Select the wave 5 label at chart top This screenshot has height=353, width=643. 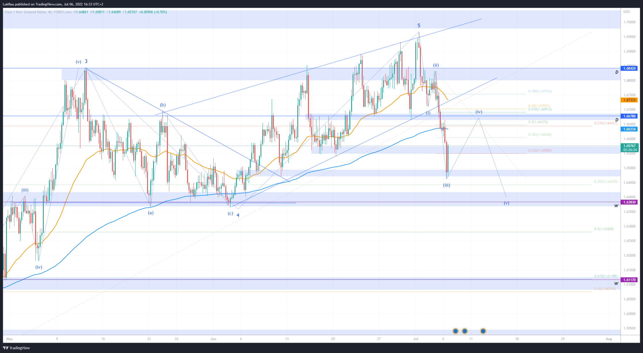tap(419, 26)
